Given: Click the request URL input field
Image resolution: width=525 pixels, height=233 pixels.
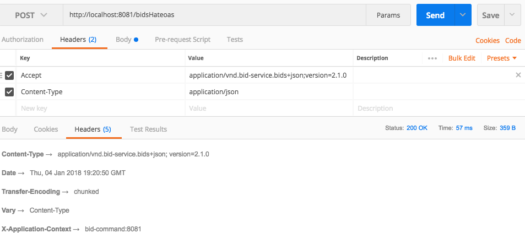Looking at the screenshot, I should (215, 15).
